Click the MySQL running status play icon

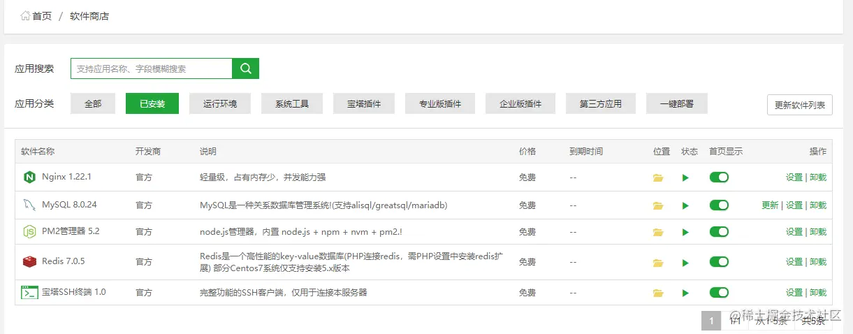click(685, 205)
